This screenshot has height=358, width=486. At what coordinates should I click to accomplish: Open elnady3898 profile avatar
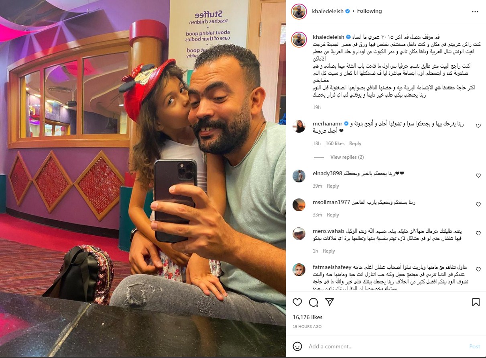(299, 176)
